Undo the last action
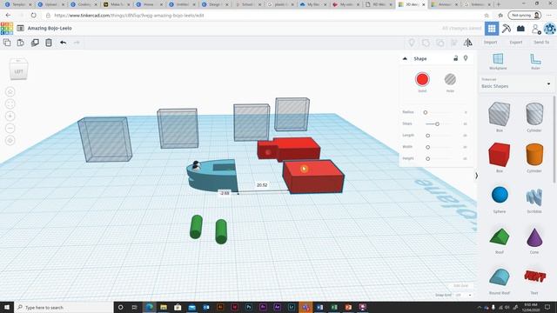This screenshot has height=313, width=557. coord(63,43)
